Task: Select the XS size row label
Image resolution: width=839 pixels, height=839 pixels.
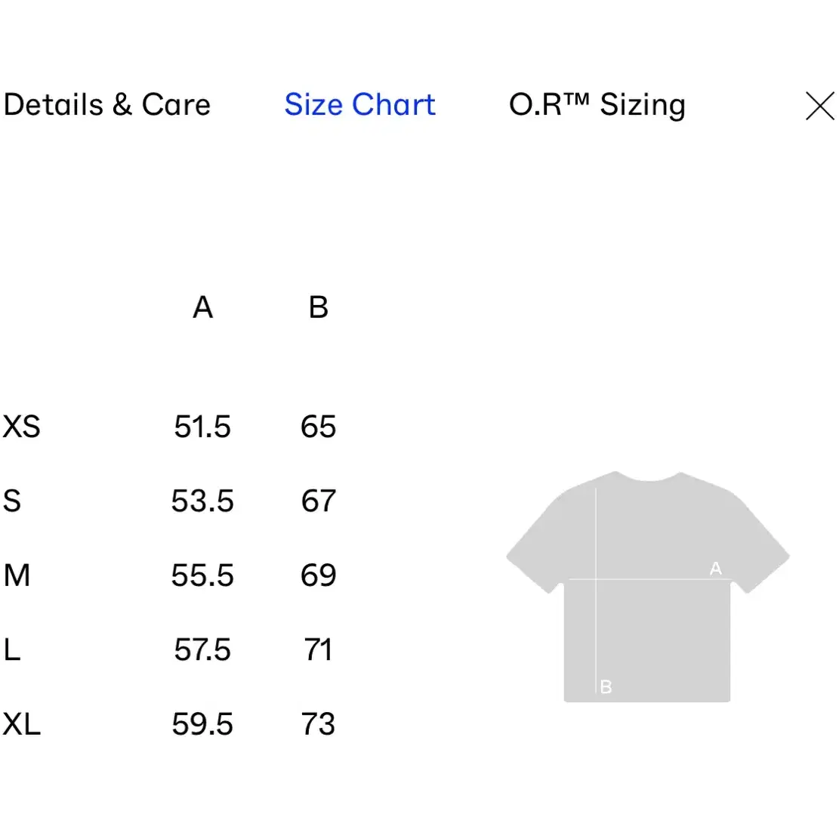Action: pos(21,427)
